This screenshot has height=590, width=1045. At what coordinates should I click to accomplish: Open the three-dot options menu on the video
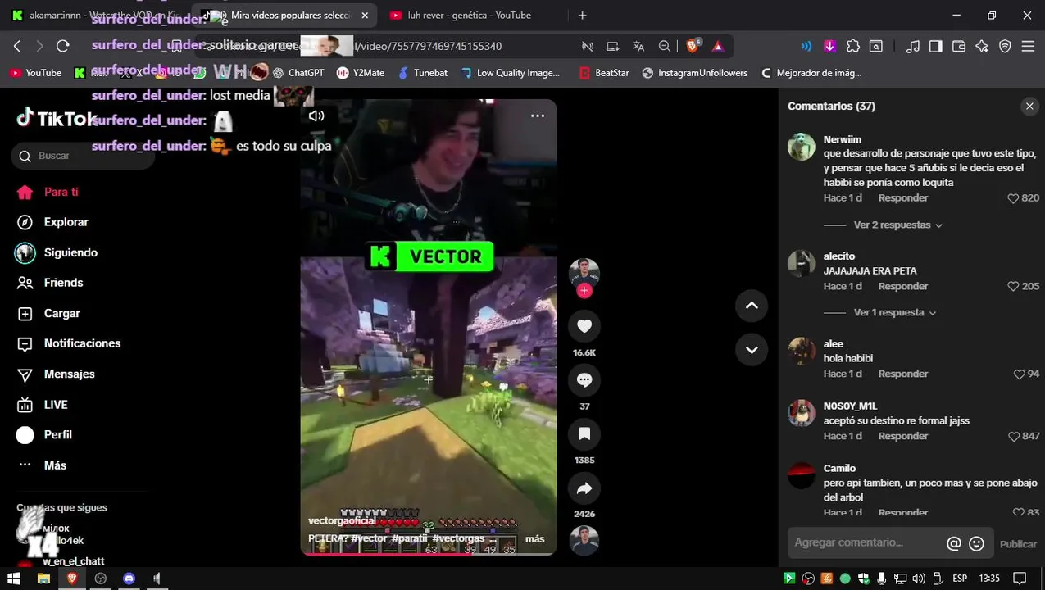click(x=538, y=116)
